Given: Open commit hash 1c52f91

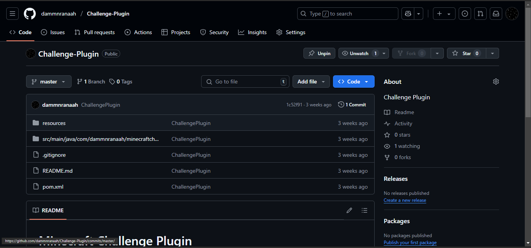Looking at the screenshot, I should [x=294, y=105].
